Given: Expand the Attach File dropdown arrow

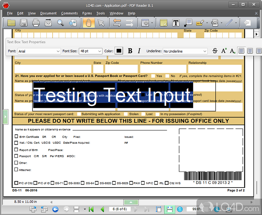Looking at the screenshot, I should pos(222,23).
